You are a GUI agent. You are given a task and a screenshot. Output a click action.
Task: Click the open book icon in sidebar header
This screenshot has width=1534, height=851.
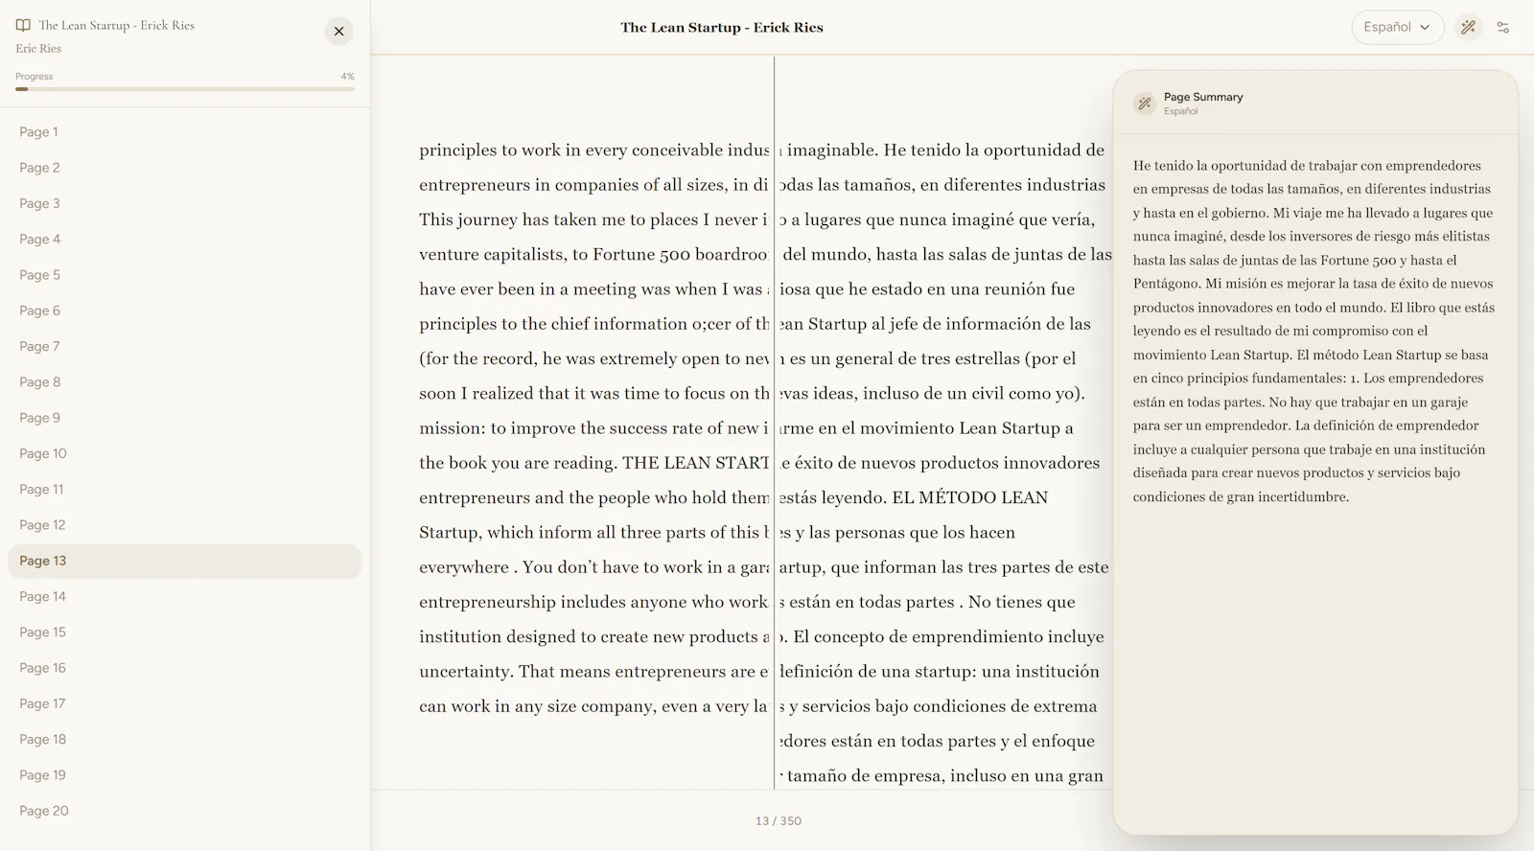coord(23,26)
